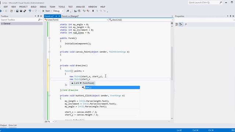Open the WINDOW menu
Screen dimensions: 235x132
tap(93, 7)
